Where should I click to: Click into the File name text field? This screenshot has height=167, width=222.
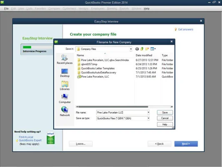tap(122, 112)
